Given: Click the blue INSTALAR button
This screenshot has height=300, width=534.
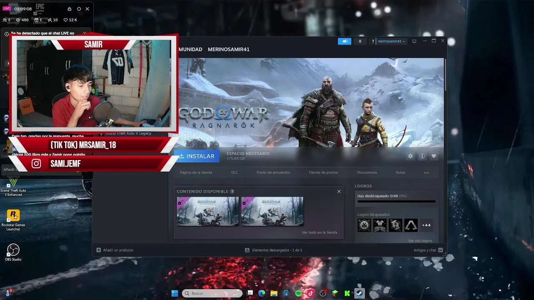Looking at the screenshot, I should click(x=196, y=156).
